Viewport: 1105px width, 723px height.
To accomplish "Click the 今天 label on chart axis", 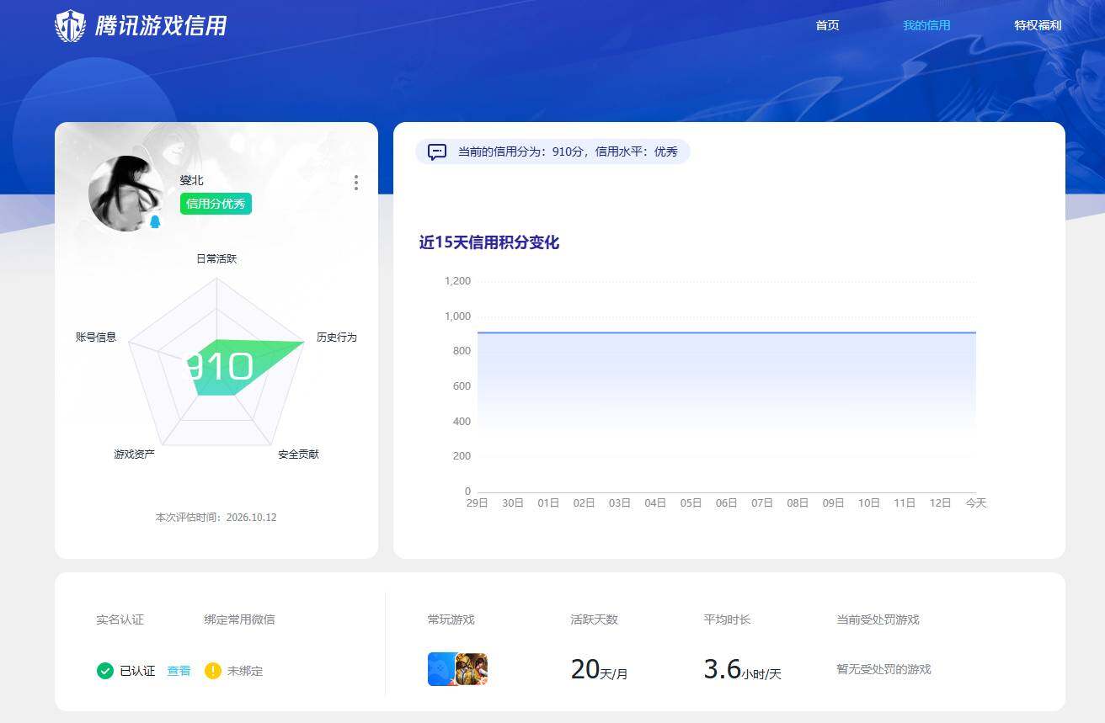I will [976, 503].
